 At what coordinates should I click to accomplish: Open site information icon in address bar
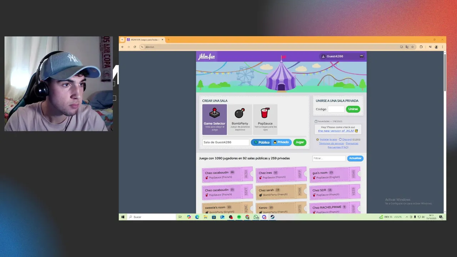tap(142, 47)
